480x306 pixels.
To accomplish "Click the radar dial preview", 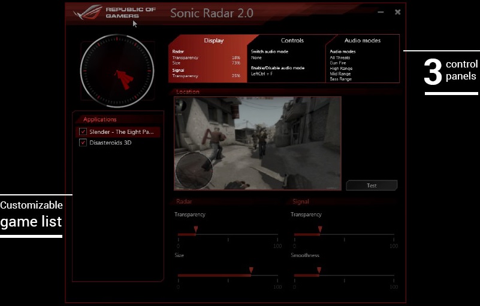I will tap(117, 71).
